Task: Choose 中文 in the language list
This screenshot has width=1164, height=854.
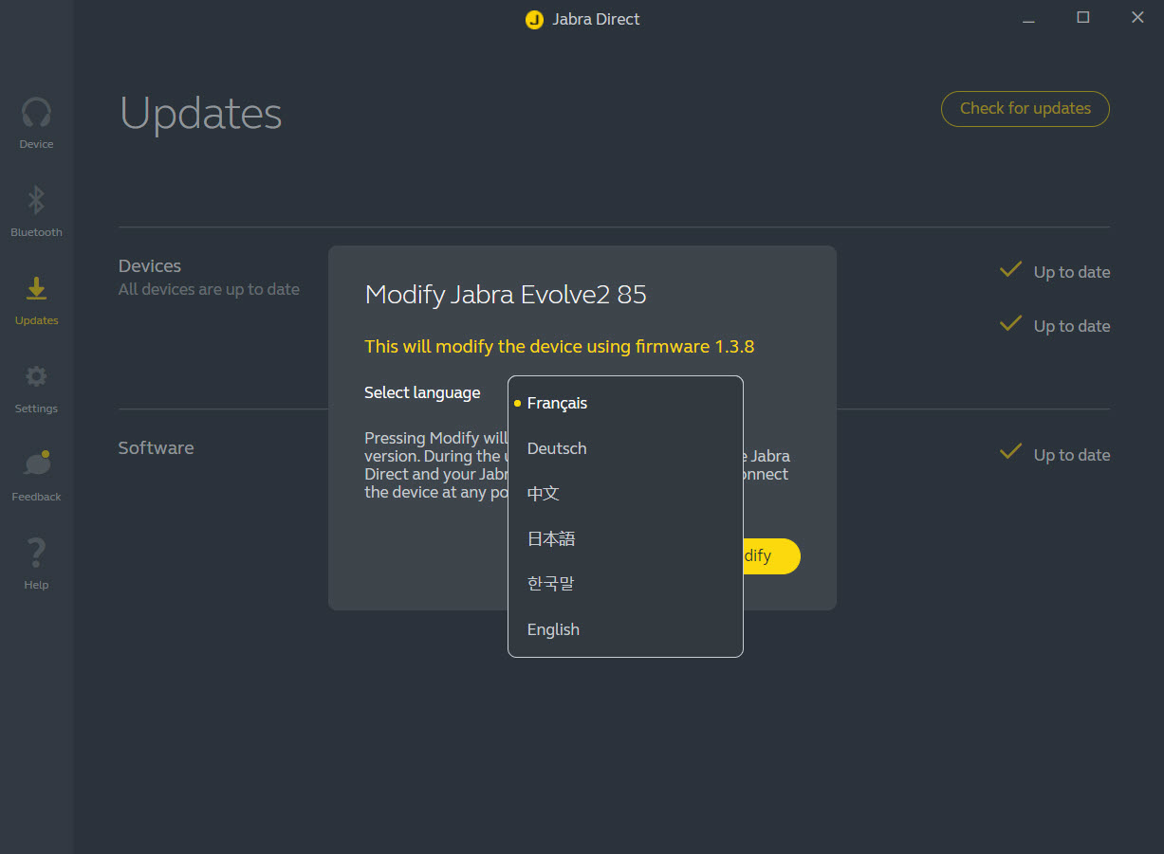Action: 625,494
